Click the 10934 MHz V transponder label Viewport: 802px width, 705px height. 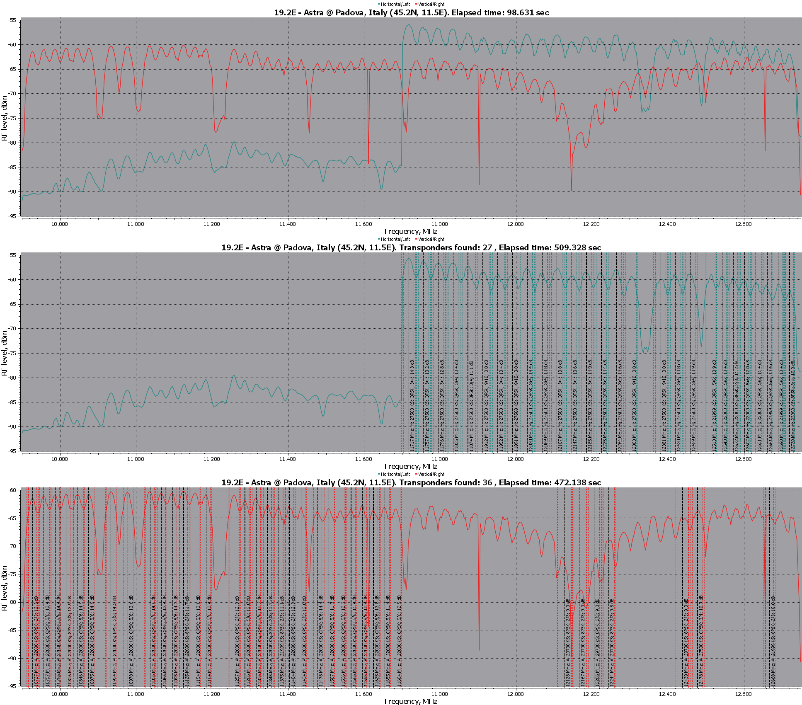pyautogui.click(x=114, y=641)
